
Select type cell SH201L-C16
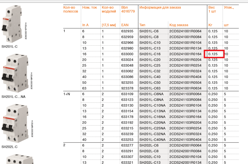150,54
